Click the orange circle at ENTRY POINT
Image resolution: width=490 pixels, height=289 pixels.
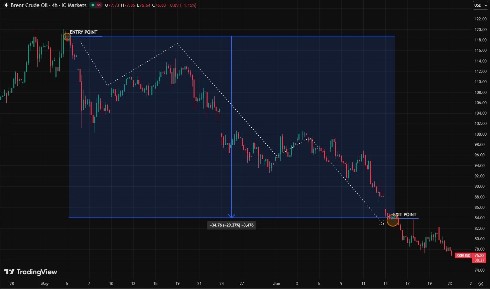[67, 36]
